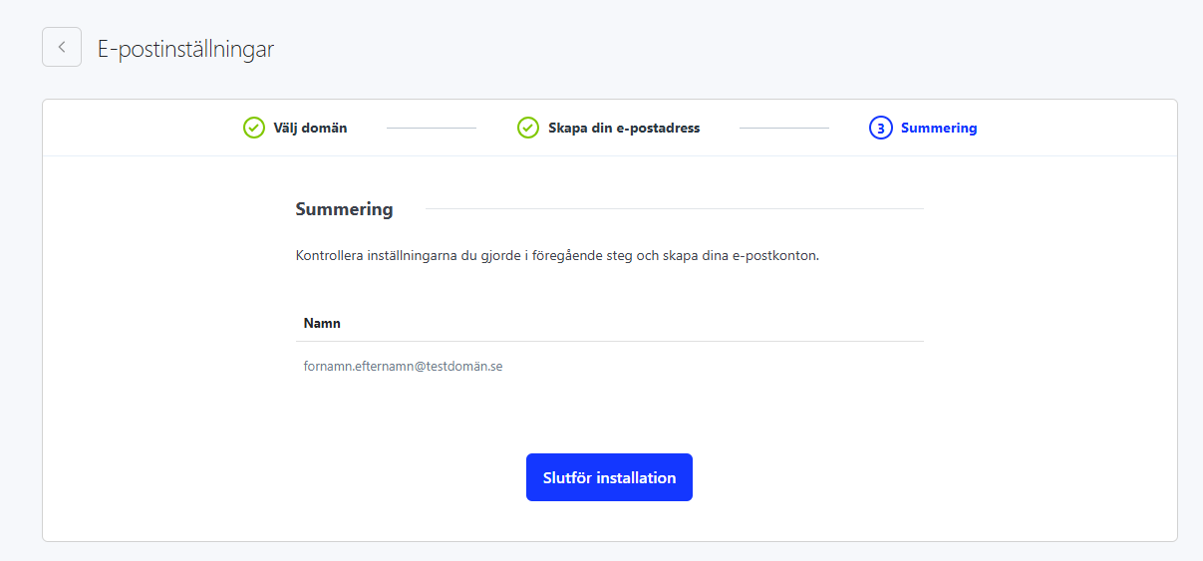This screenshot has height=561, width=1203.
Task: Go to the Välj domän step
Action: [310, 128]
